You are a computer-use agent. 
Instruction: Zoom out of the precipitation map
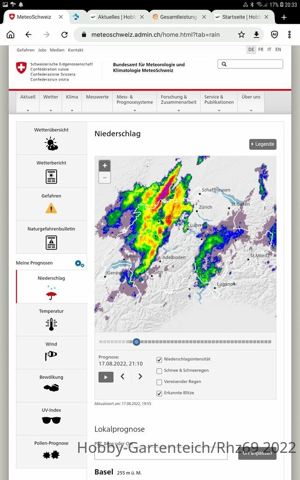pyautogui.click(x=104, y=177)
